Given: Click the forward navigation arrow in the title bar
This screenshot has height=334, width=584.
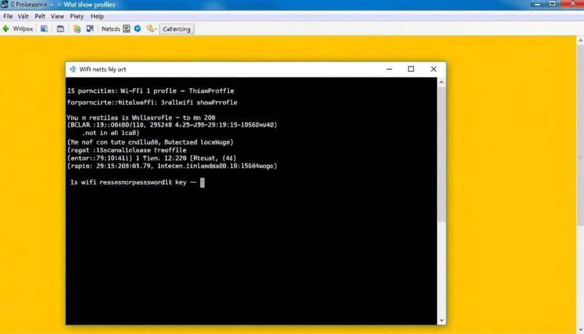Looking at the screenshot, I should (x=60, y=4).
